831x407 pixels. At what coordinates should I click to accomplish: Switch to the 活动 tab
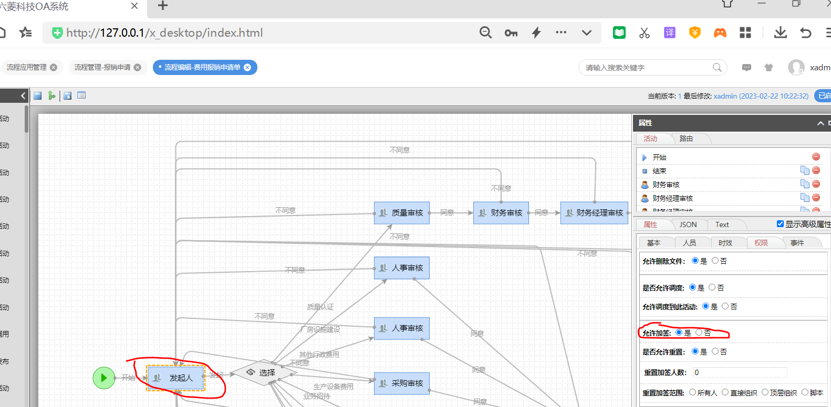(650, 138)
